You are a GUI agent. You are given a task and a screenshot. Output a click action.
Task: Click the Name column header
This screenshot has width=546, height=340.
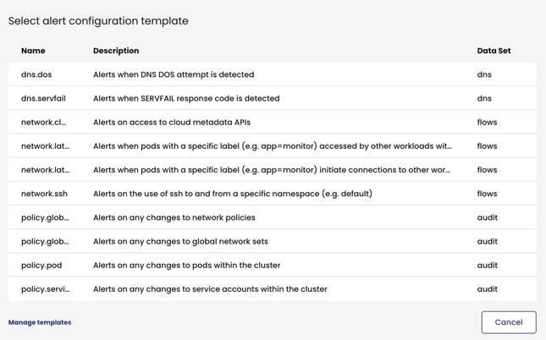[x=33, y=51]
